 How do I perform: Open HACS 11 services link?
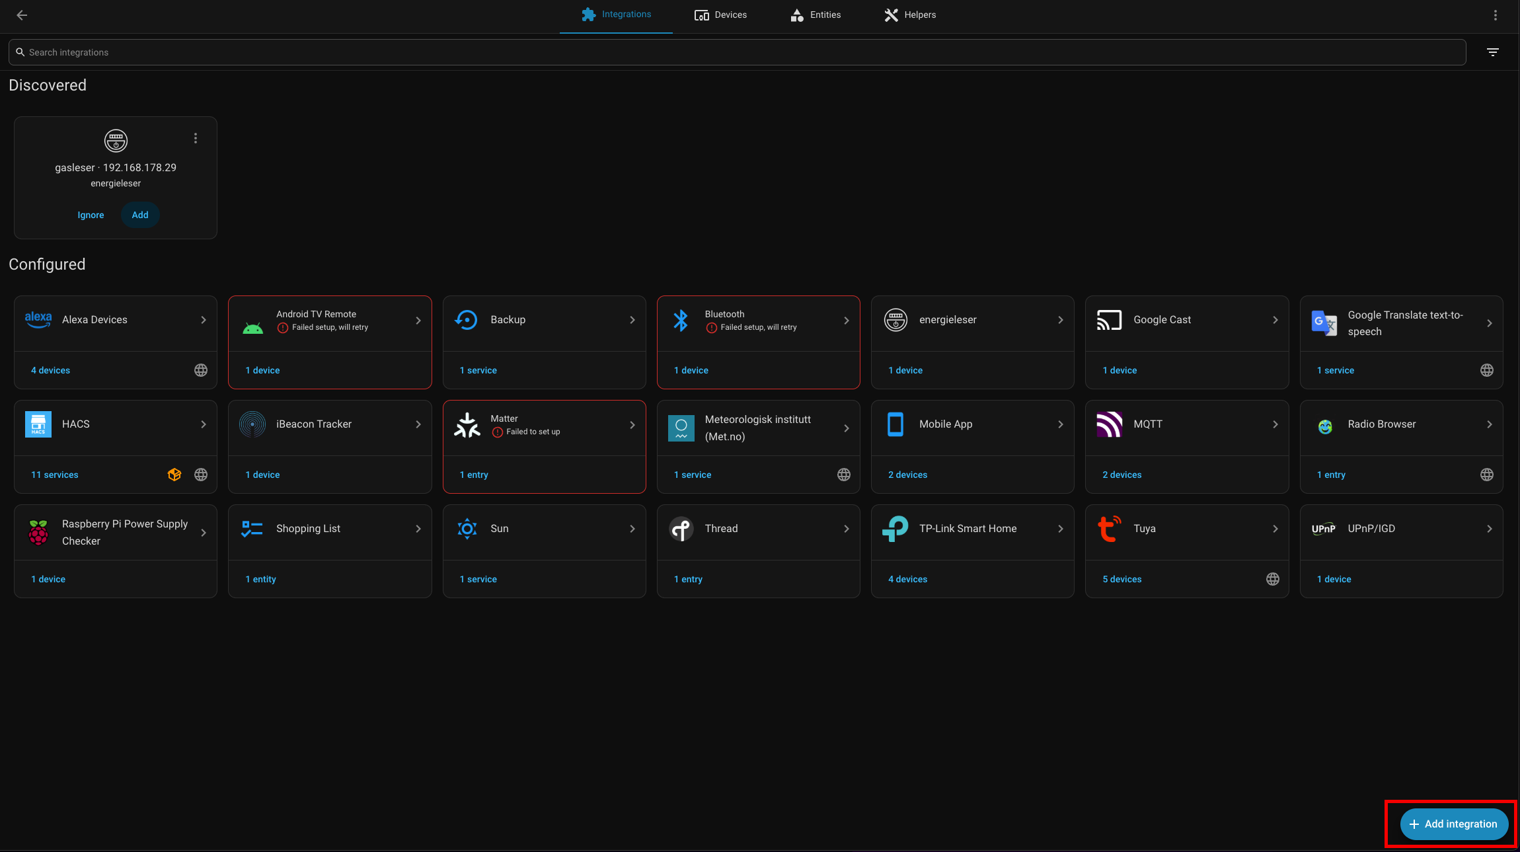coord(55,475)
